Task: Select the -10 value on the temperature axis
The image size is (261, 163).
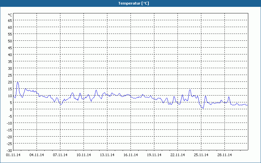Action: 9,123
